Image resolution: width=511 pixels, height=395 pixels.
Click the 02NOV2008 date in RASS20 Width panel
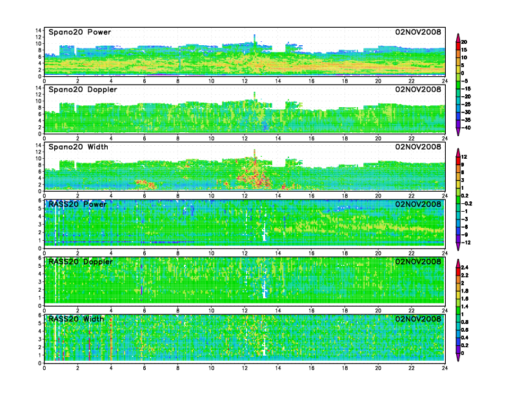pos(418,319)
